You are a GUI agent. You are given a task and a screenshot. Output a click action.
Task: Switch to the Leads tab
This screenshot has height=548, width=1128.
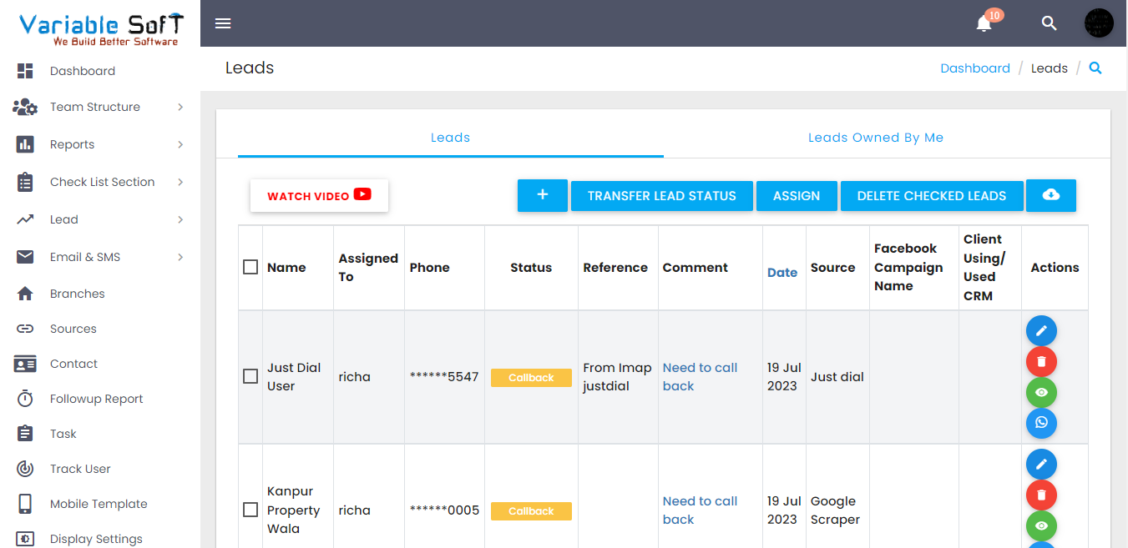451,138
